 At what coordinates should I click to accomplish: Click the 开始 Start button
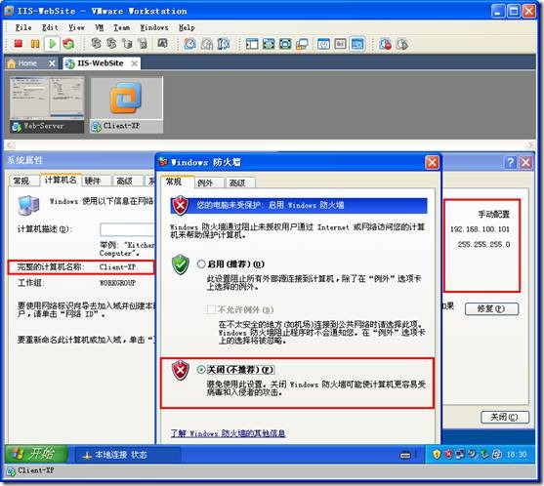click(36, 454)
